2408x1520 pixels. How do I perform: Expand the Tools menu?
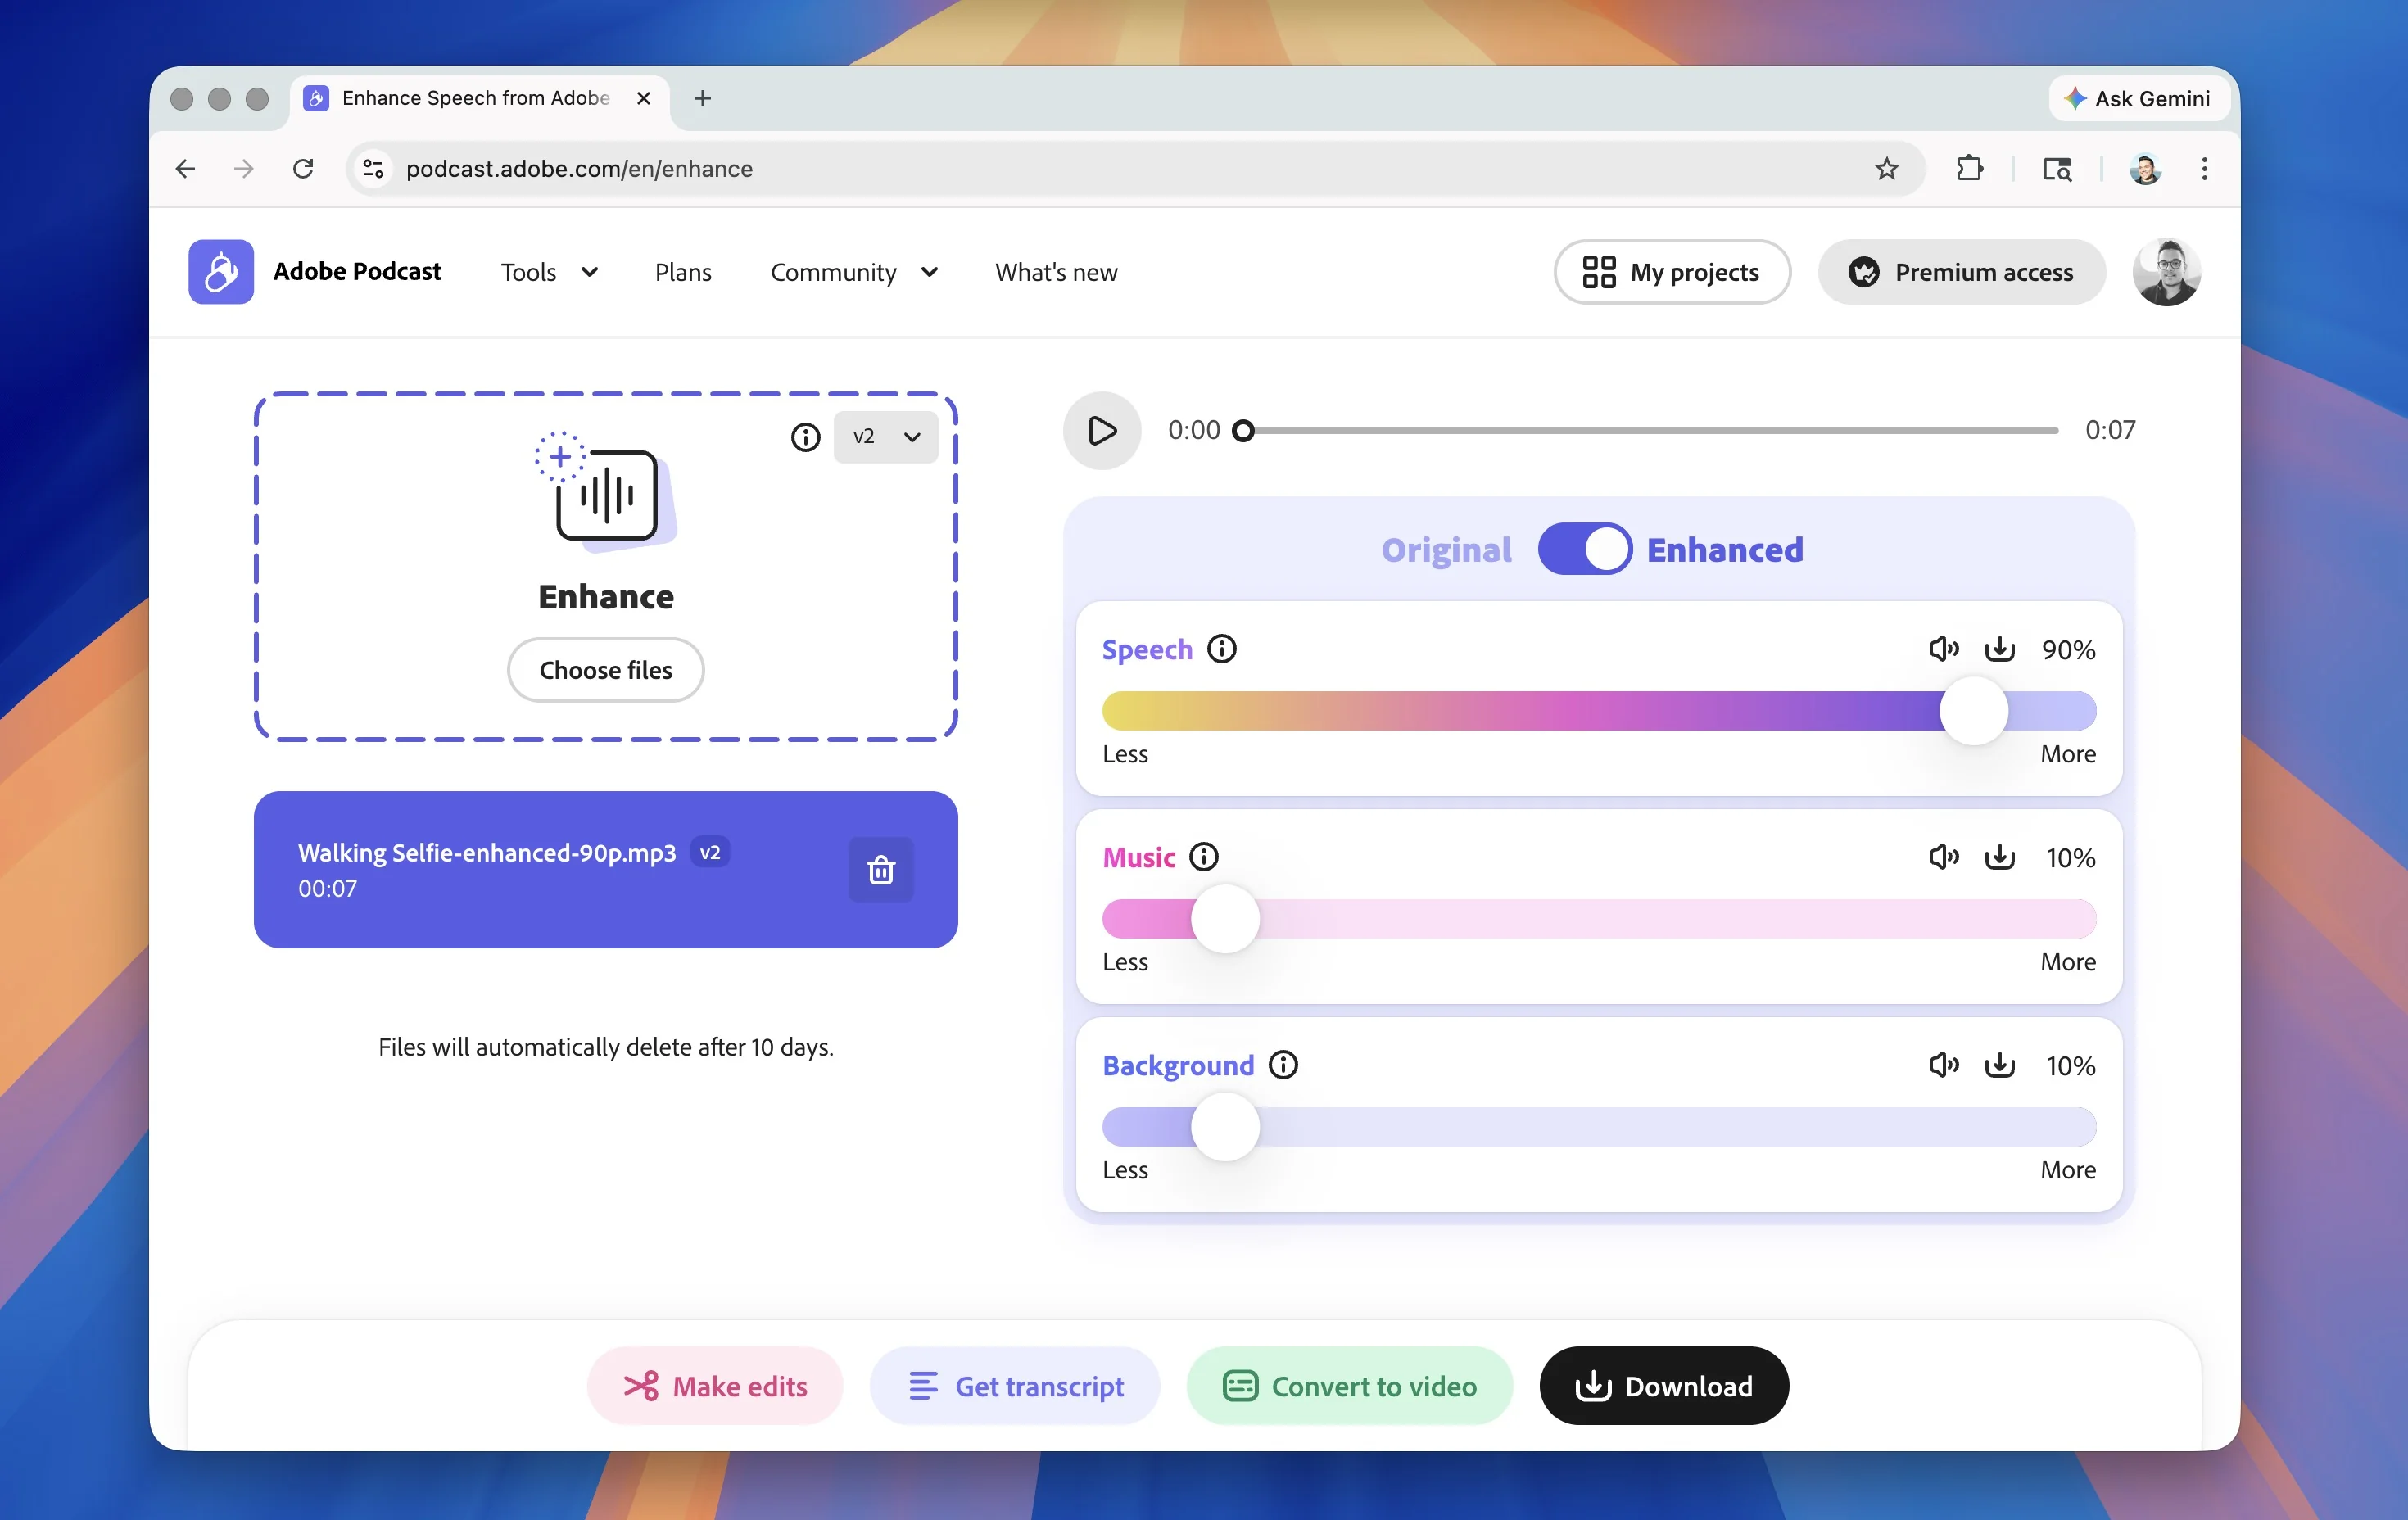coord(549,272)
